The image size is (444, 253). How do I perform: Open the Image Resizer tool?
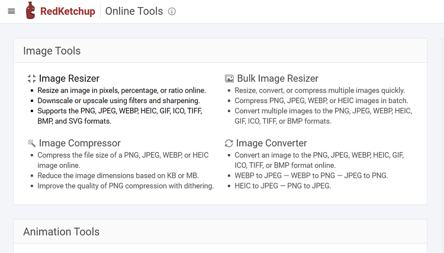[x=69, y=78]
